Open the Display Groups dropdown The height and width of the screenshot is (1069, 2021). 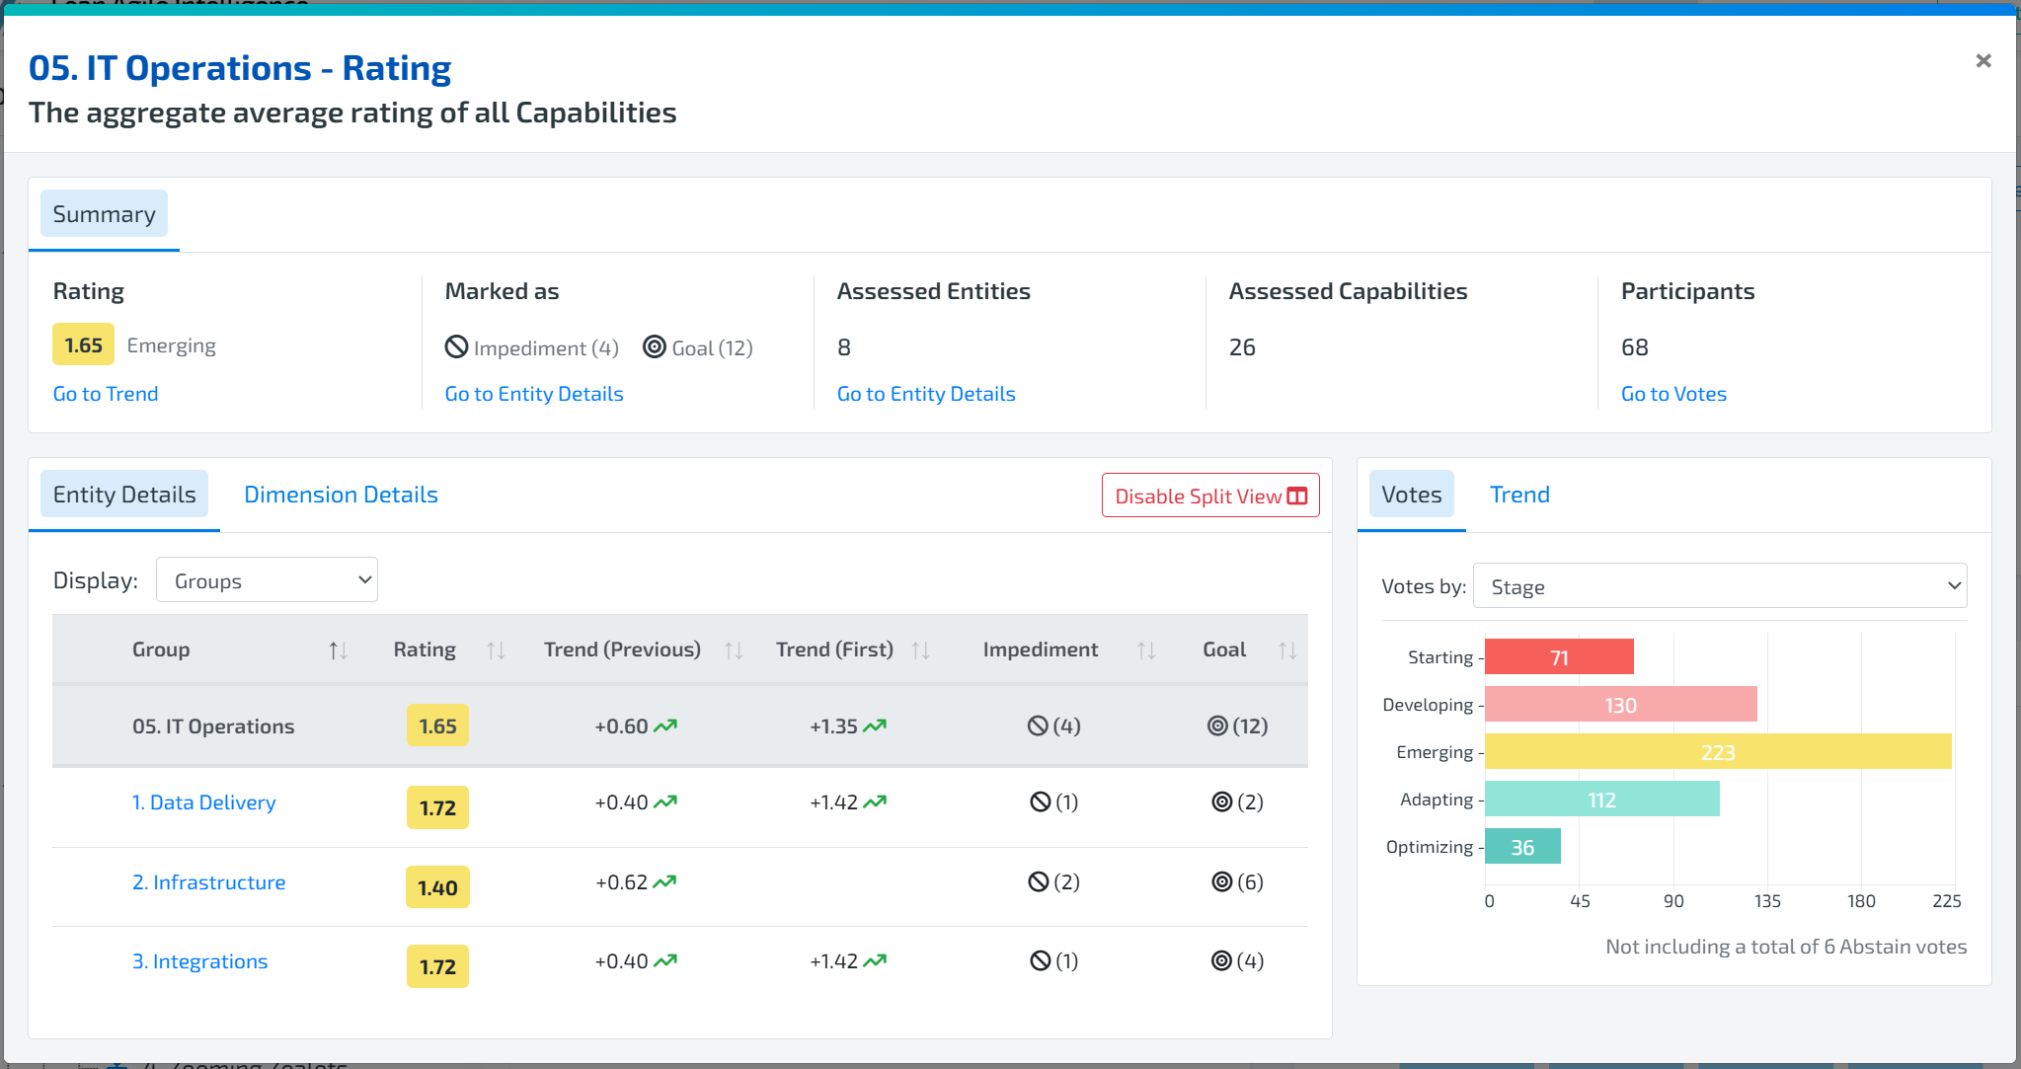click(x=267, y=580)
